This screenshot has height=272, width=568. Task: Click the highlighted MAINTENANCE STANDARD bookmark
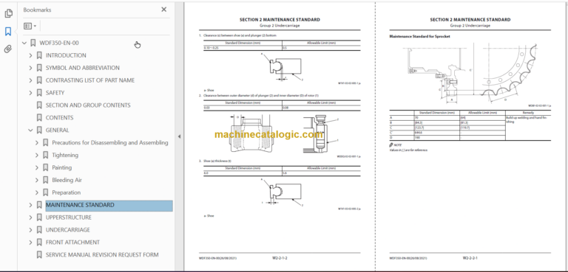(109, 205)
